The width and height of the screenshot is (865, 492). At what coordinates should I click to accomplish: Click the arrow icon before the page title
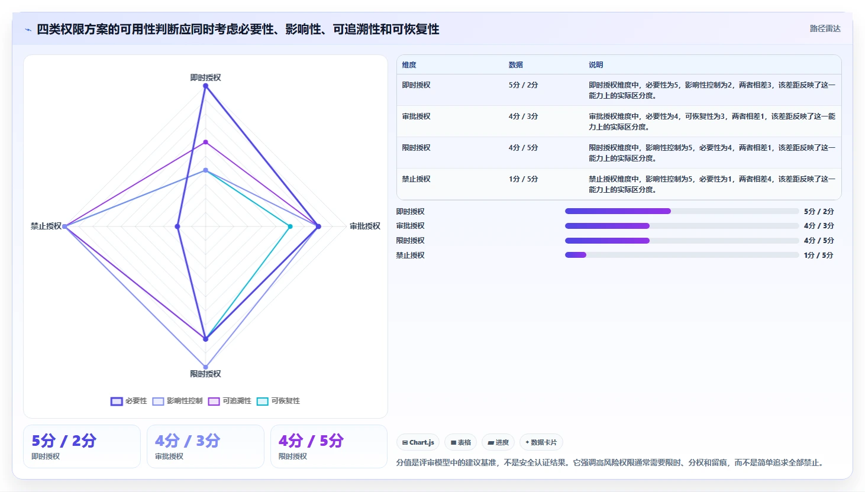pos(28,30)
